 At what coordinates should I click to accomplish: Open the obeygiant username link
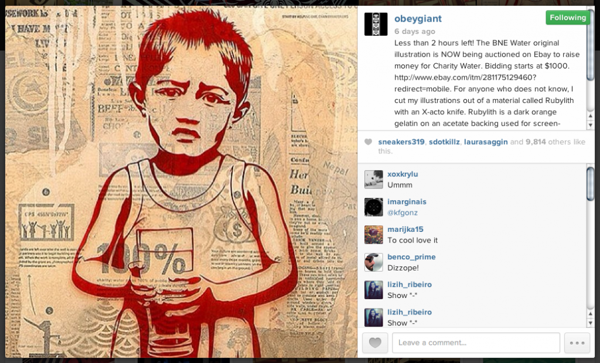point(418,18)
